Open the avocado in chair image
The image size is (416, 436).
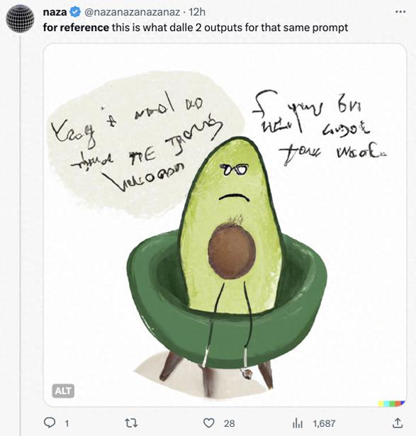point(225,225)
